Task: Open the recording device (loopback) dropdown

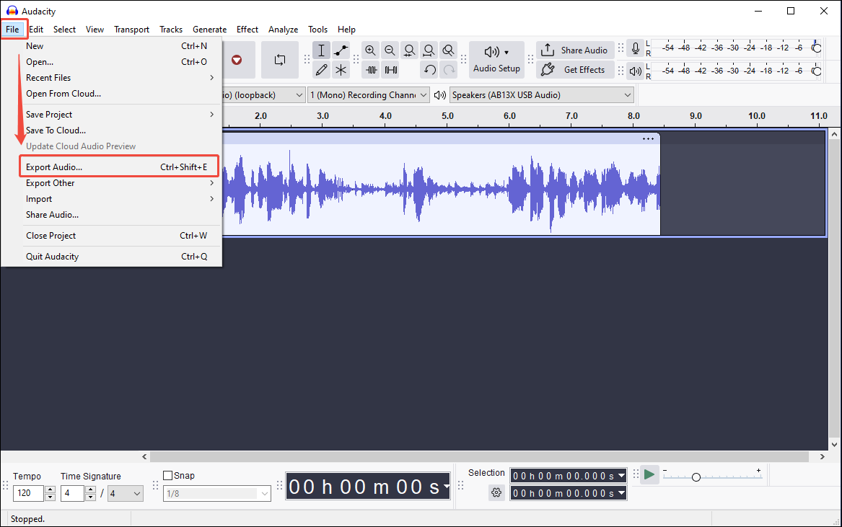Action: click(264, 95)
